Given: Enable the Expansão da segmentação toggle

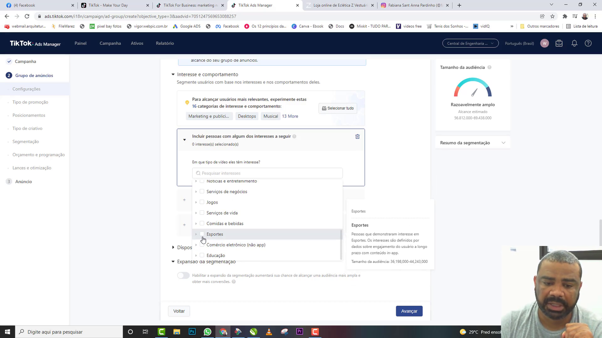Looking at the screenshot, I should click(183, 275).
